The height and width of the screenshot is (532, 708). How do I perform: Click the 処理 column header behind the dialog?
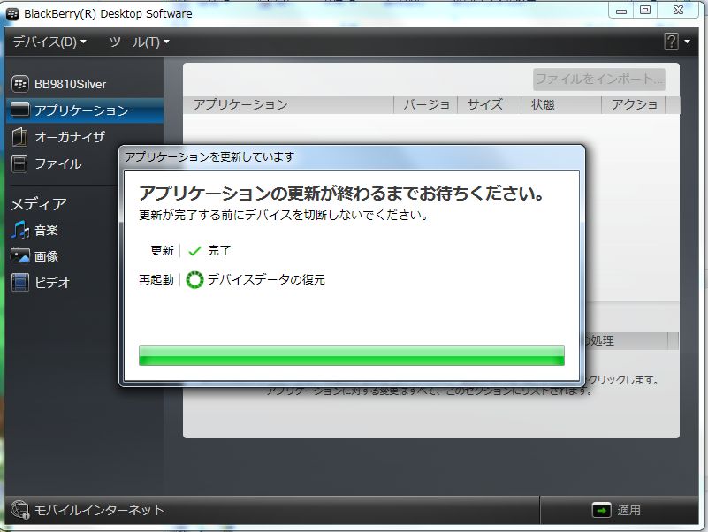pyautogui.click(x=627, y=340)
